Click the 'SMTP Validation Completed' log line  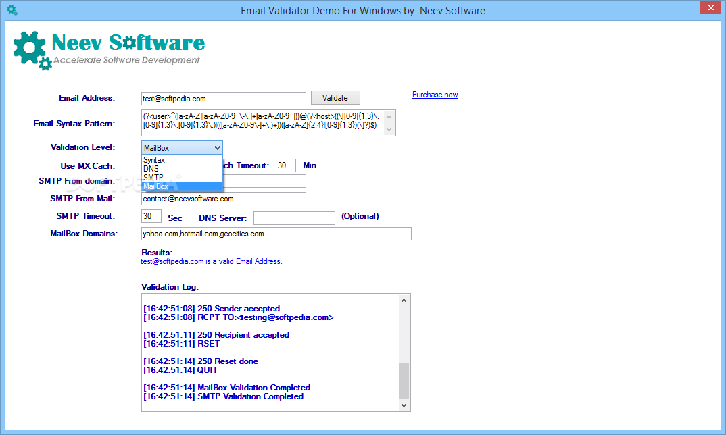coord(223,396)
